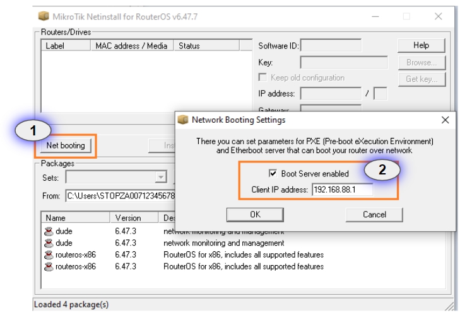The width and height of the screenshot is (460, 313).
Task: Click into the Client IP address field
Action: coord(343,190)
